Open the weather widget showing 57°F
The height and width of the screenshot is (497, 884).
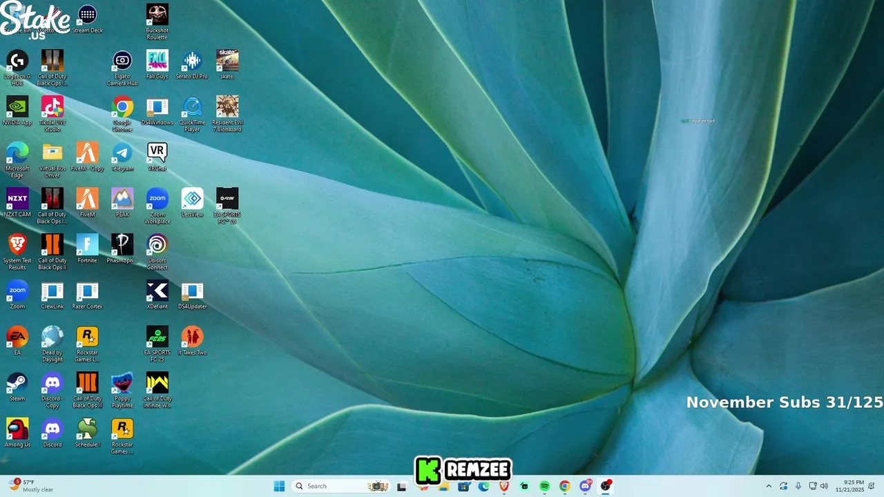point(32,486)
